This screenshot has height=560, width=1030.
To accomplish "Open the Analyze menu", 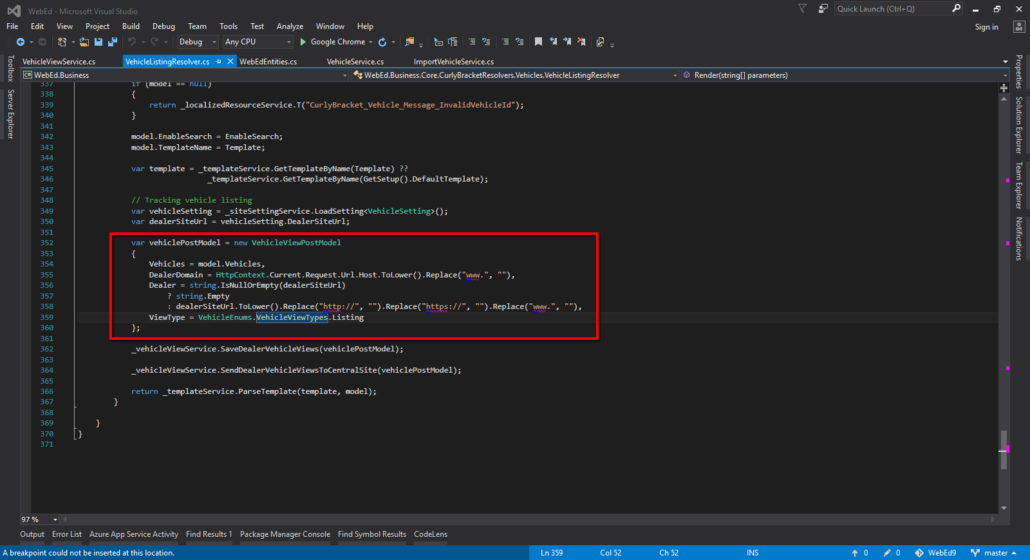I will (290, 26).
